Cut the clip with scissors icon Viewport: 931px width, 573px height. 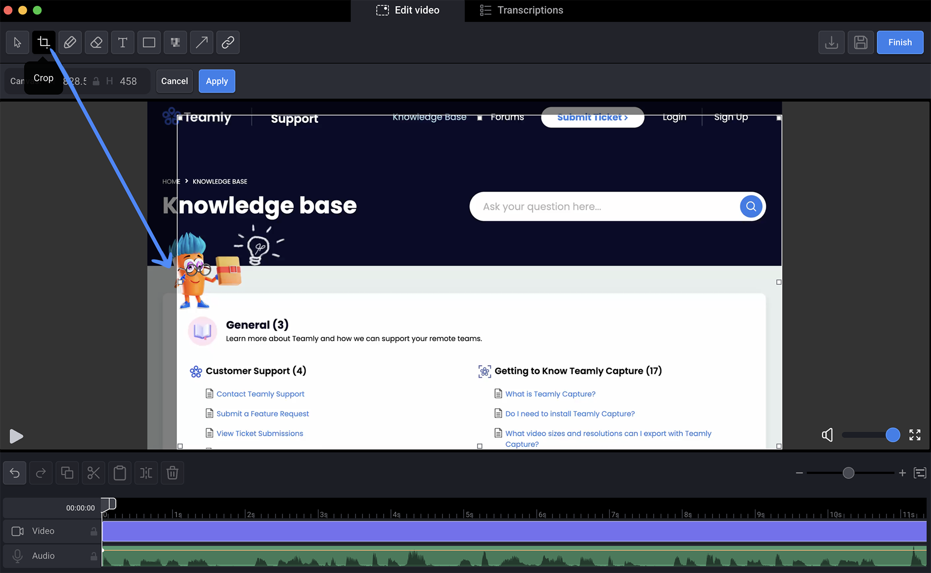93,473
